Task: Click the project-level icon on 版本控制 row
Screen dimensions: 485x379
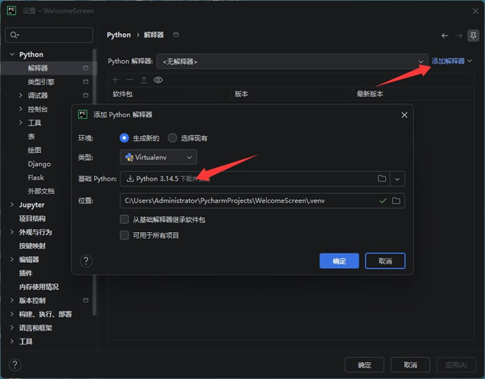Action: [86, 300]
